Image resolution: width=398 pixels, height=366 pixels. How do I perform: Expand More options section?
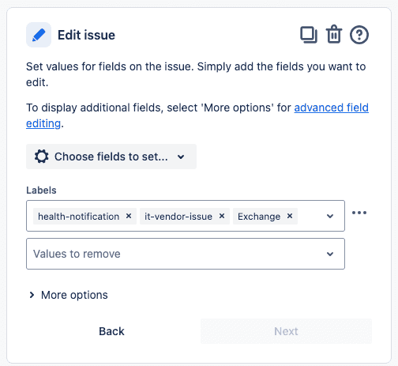click(x=69, y=295)
